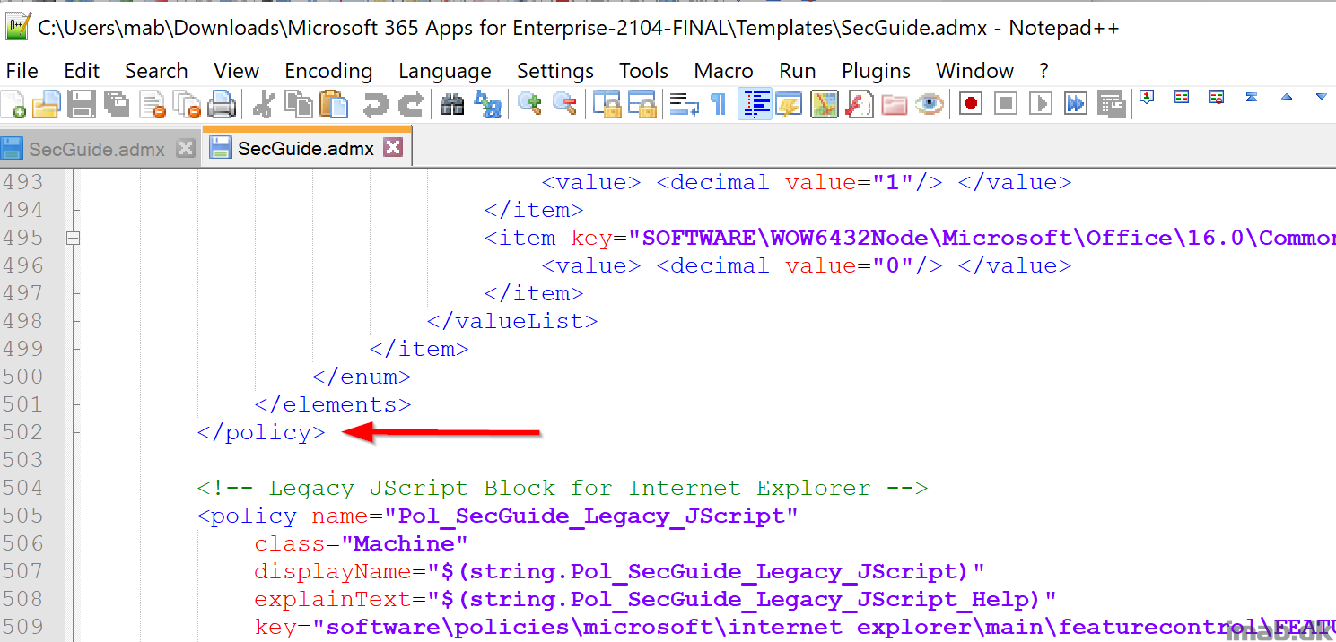Toggle the Show indent guide icon

(755, 104)
